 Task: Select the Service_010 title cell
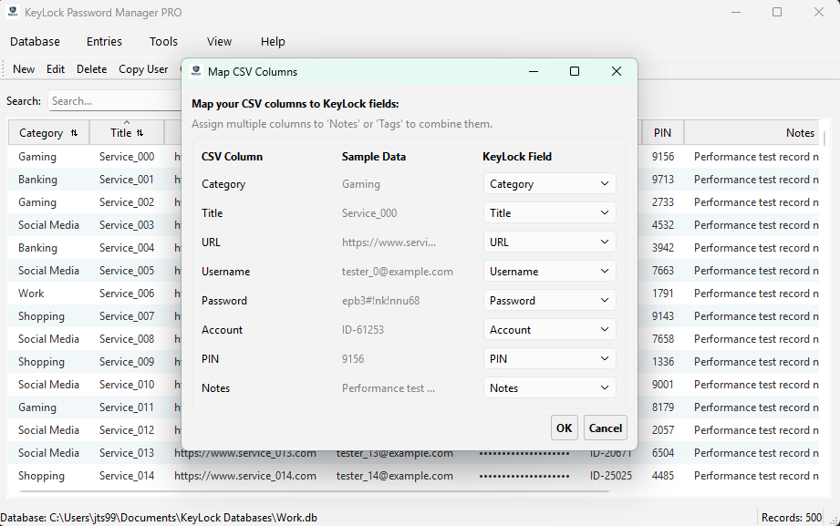coord(127,385)
